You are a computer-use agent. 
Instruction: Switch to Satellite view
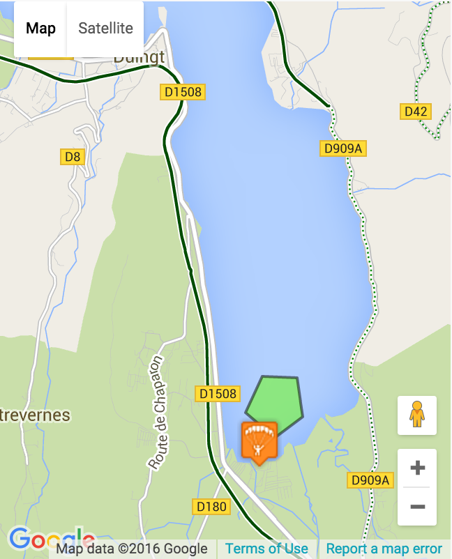pos(105,28)
